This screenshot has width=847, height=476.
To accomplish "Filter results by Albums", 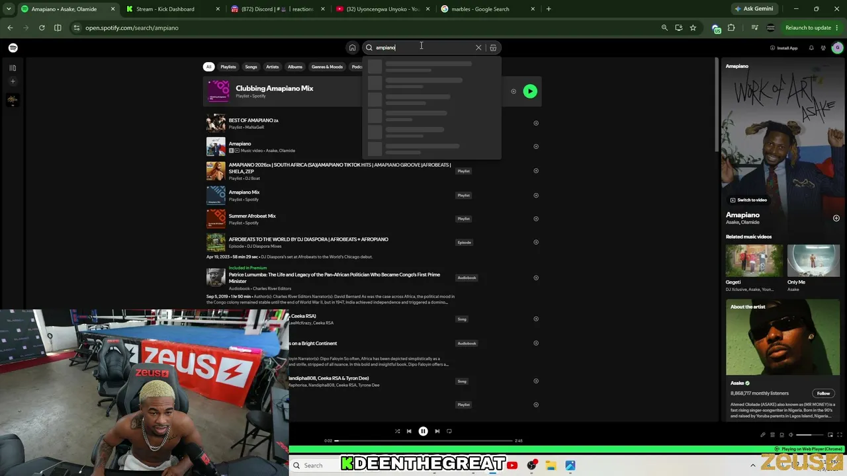I will pyautogui.click(x=295, y=67).
